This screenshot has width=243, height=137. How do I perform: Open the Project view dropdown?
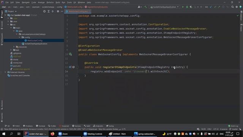pos(11,11)
